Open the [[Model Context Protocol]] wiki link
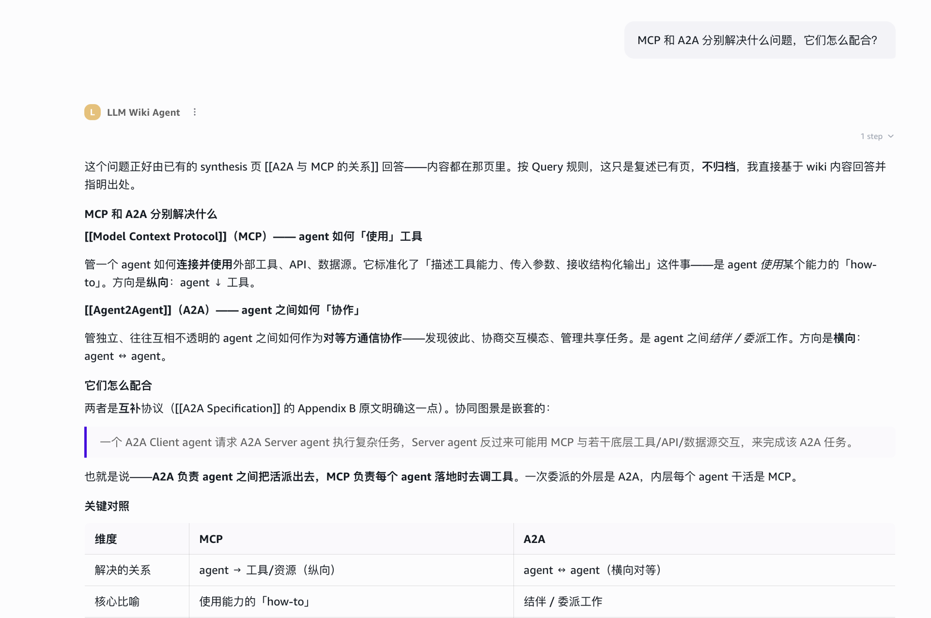Image resolution: width=931 pixels, height=618 pixels. coord(155,237)
